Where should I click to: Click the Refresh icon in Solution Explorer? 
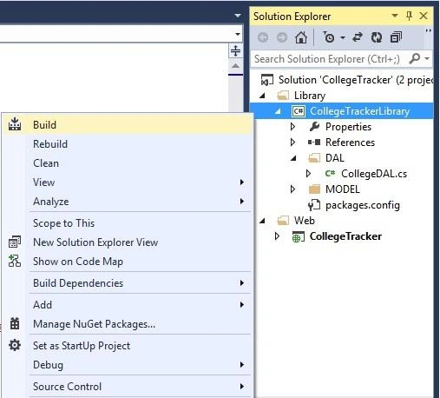coord(377,37)
